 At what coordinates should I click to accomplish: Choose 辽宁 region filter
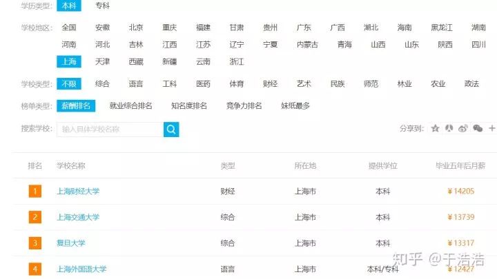click(237, 45)
